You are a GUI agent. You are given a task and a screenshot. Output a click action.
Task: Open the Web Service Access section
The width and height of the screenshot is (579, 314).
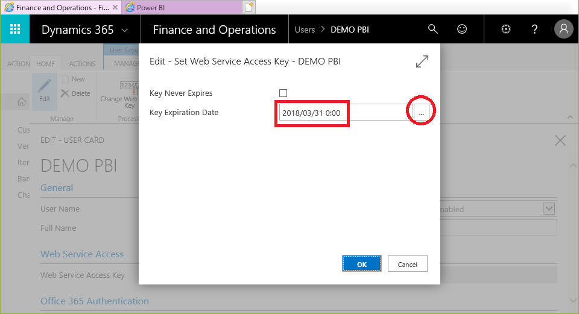82,254
